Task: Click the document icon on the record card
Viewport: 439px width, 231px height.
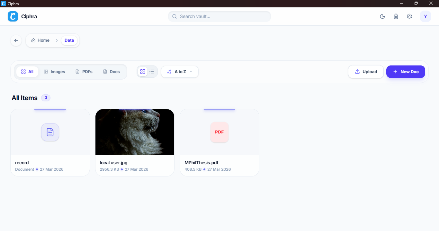Action: click(x=50, y=132)
